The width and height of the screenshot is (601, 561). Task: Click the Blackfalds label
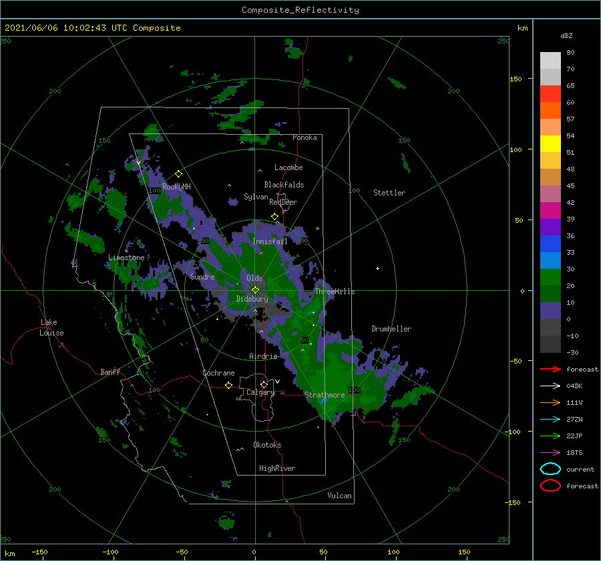point(284,185)
